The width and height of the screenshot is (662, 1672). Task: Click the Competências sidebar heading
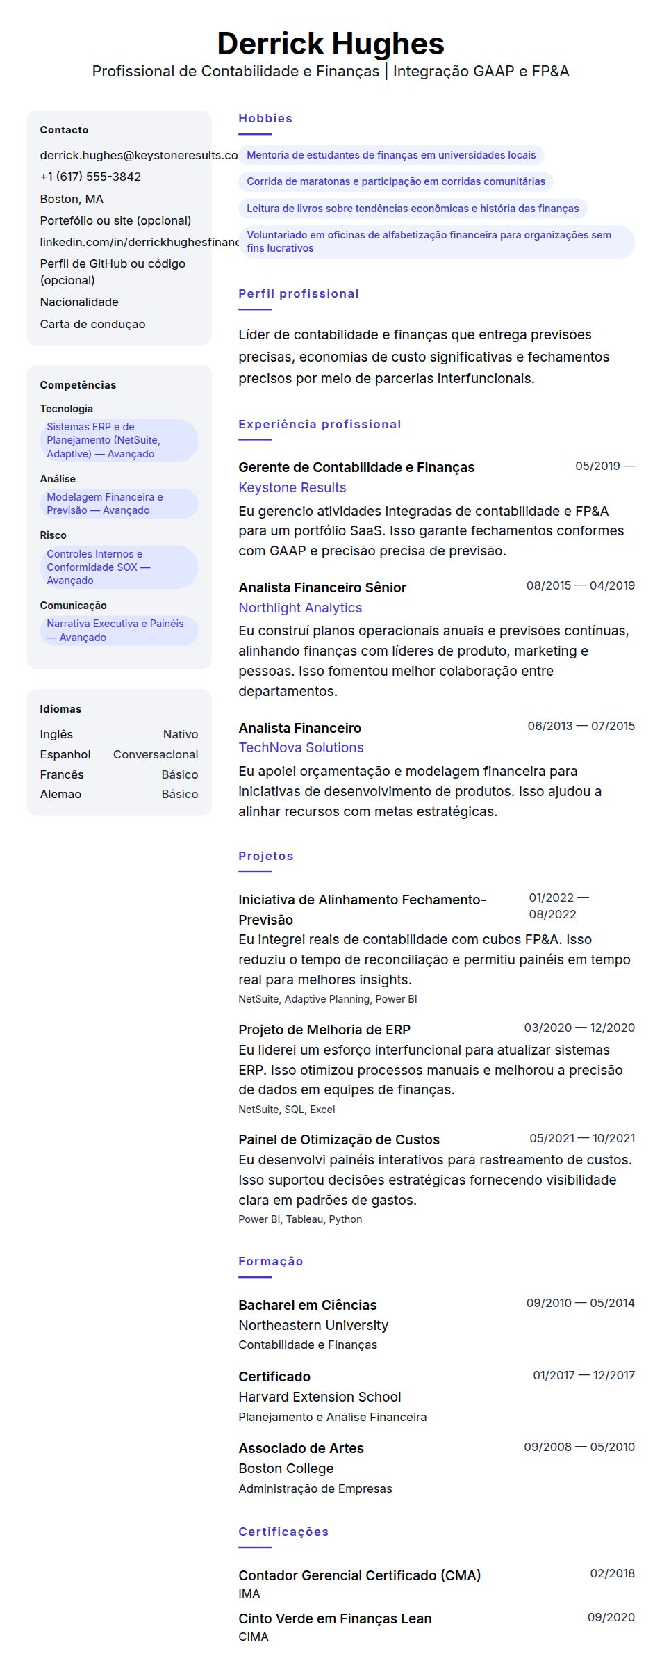coord(78,385)
